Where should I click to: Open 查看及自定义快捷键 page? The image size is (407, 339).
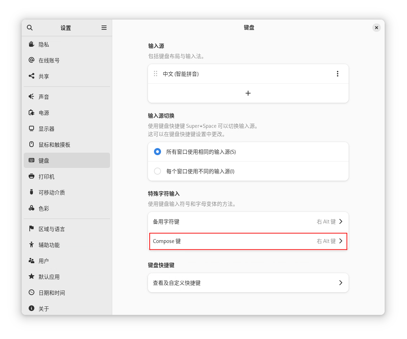pyautogui.click(x=248, y=283)
